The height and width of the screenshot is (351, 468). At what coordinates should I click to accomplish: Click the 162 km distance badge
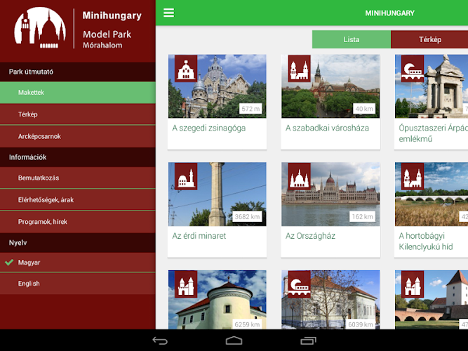[x=362, y=217]
